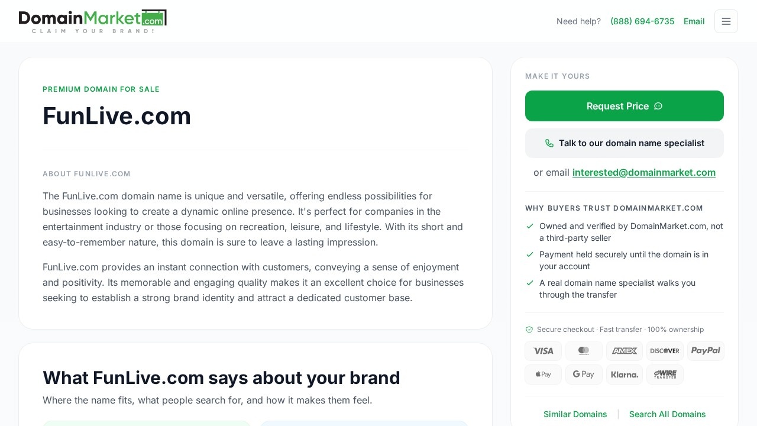Viewport: 757px width, 426px height.
Task: Open the hamburger menu
Action: point(726,21)
